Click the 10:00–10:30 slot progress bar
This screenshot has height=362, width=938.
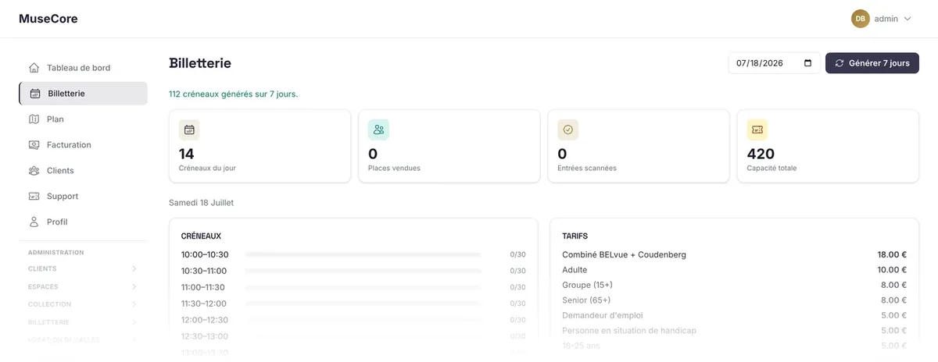click(363, 254)
